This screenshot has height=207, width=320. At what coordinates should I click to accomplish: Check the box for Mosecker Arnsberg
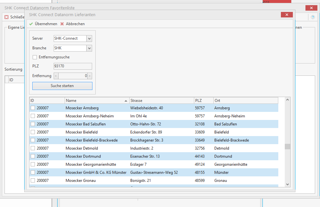[x=33, y=108]
